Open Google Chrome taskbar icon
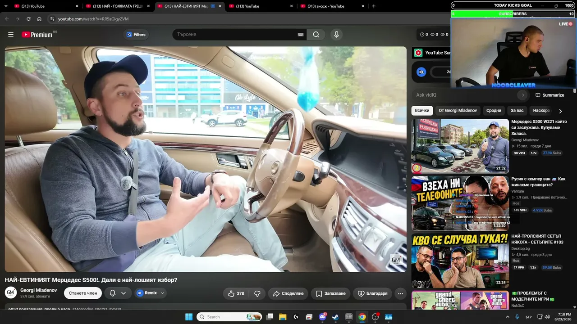The image size is (577, 324). tap(362, 317)
